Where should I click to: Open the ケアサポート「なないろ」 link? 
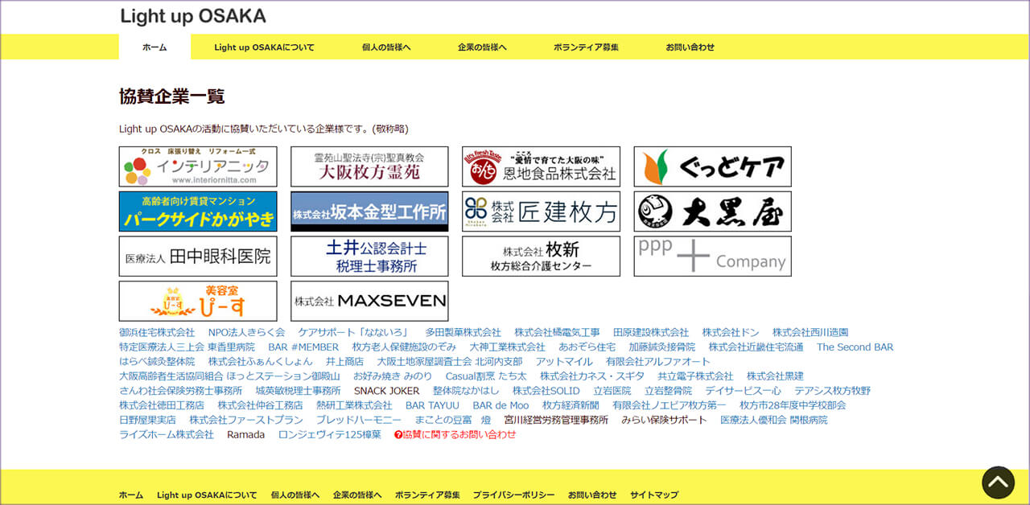(x=355, y=332)
